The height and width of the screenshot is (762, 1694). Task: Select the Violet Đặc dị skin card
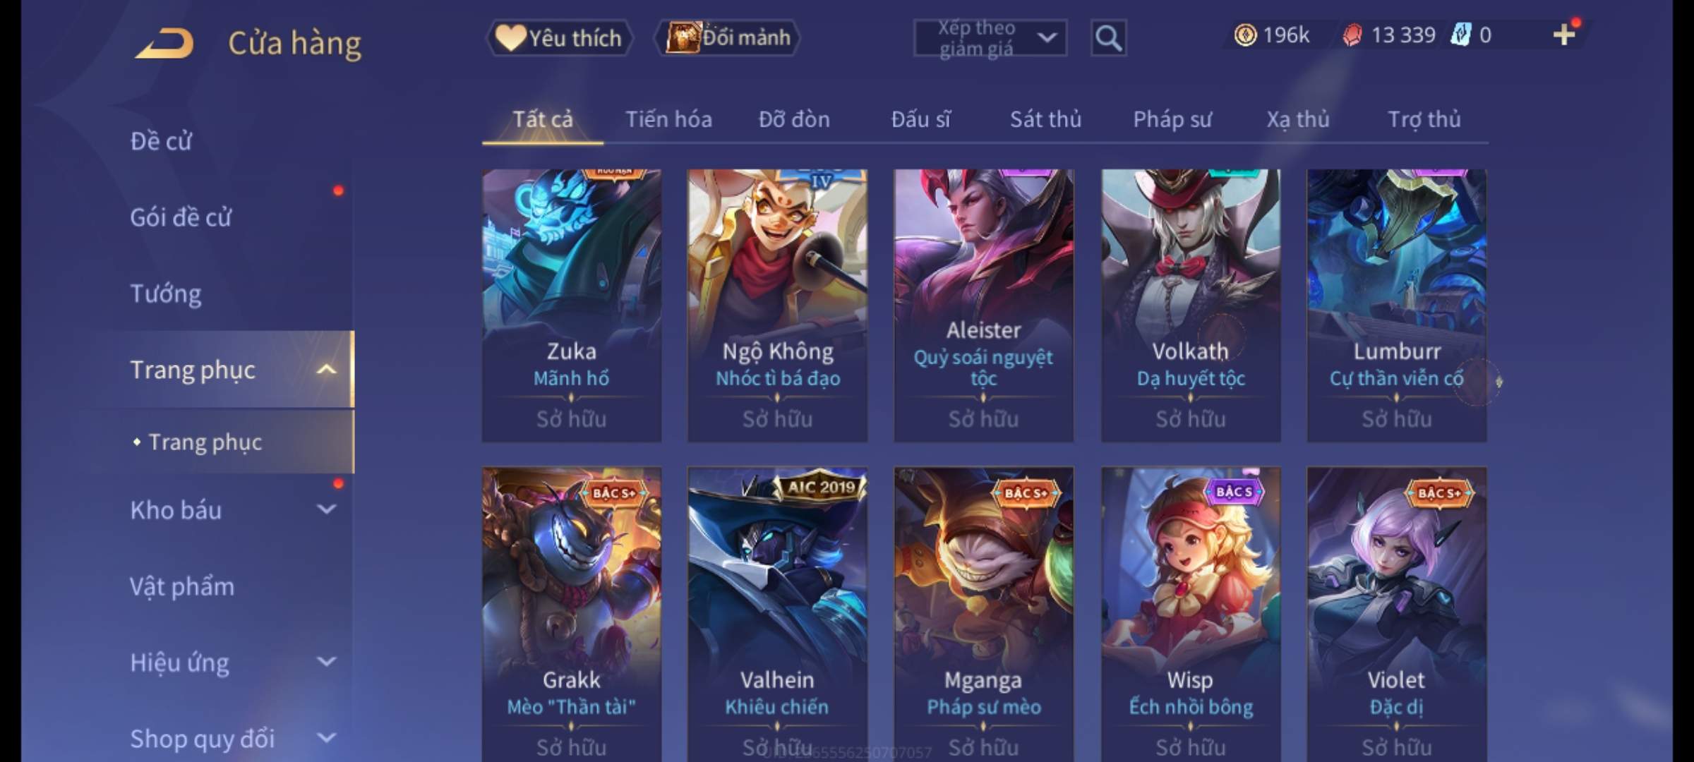pyautogui.click(x=1397, y=614)
